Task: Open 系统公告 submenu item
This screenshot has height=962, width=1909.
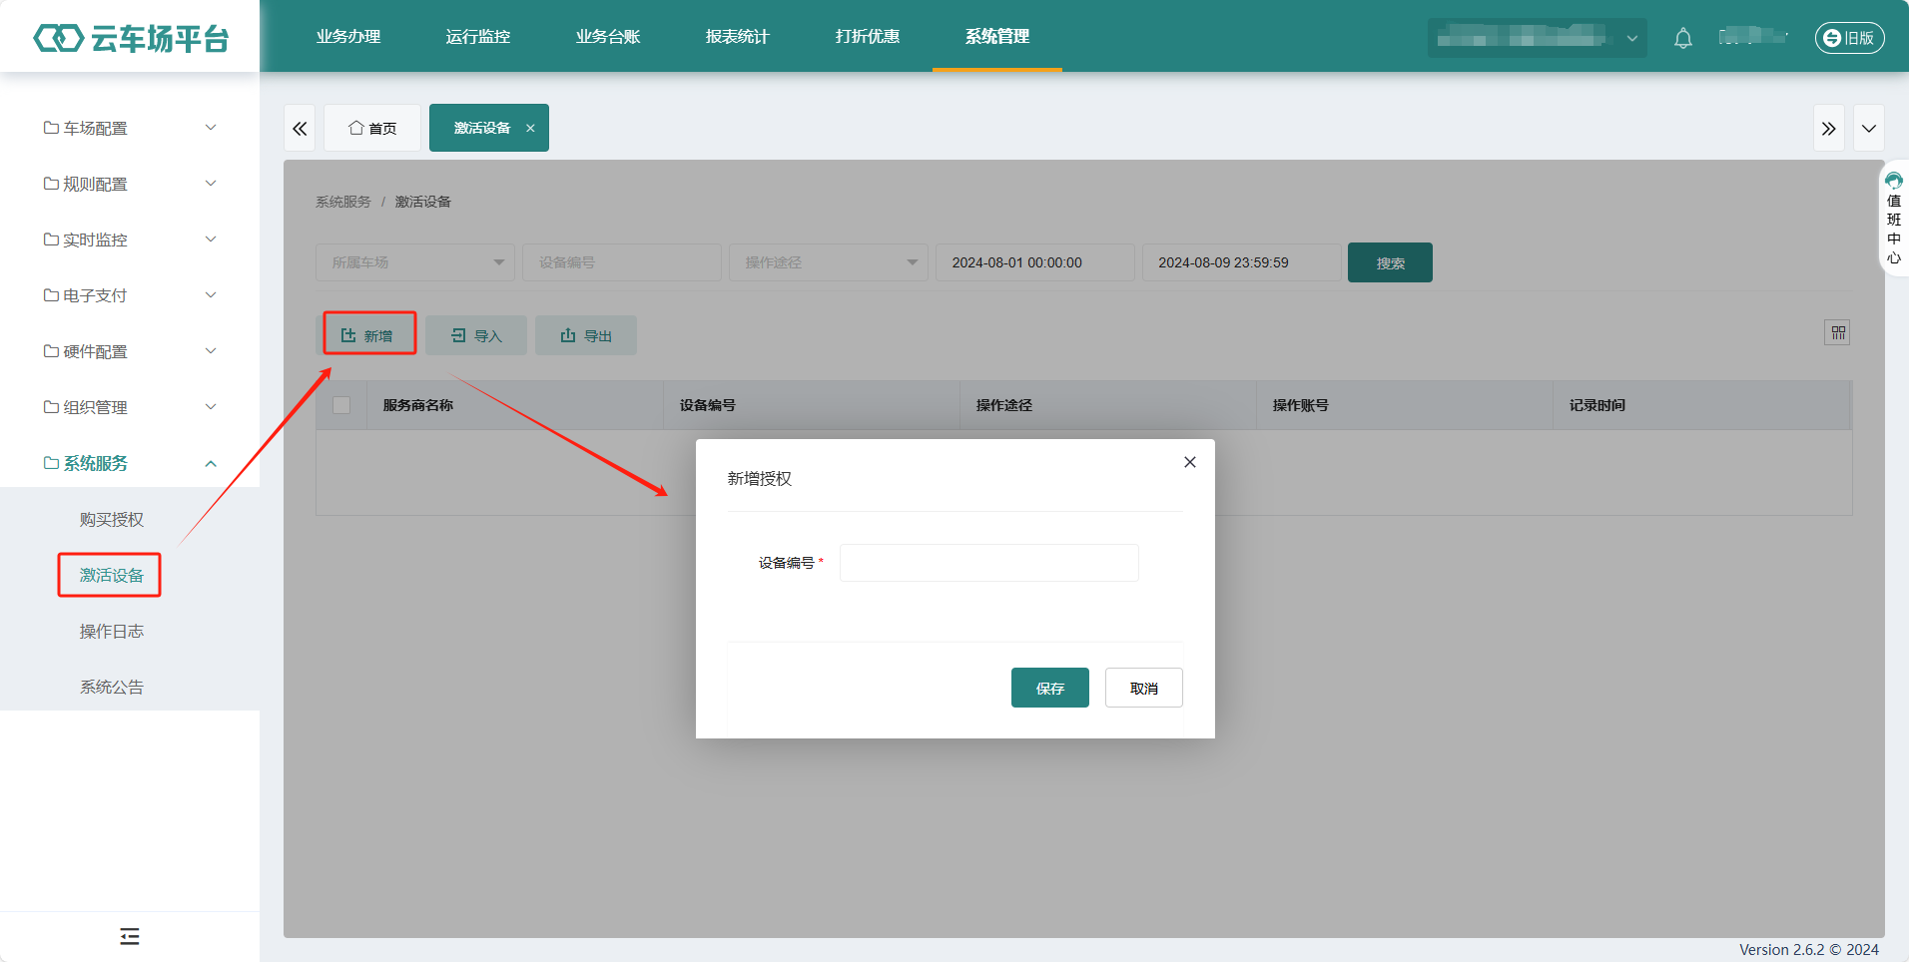Action: click(x=112, y=687)
